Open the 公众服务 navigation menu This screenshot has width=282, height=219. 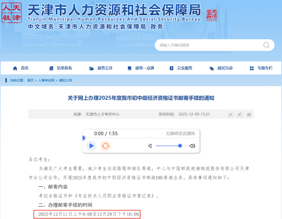coord(181,68)
